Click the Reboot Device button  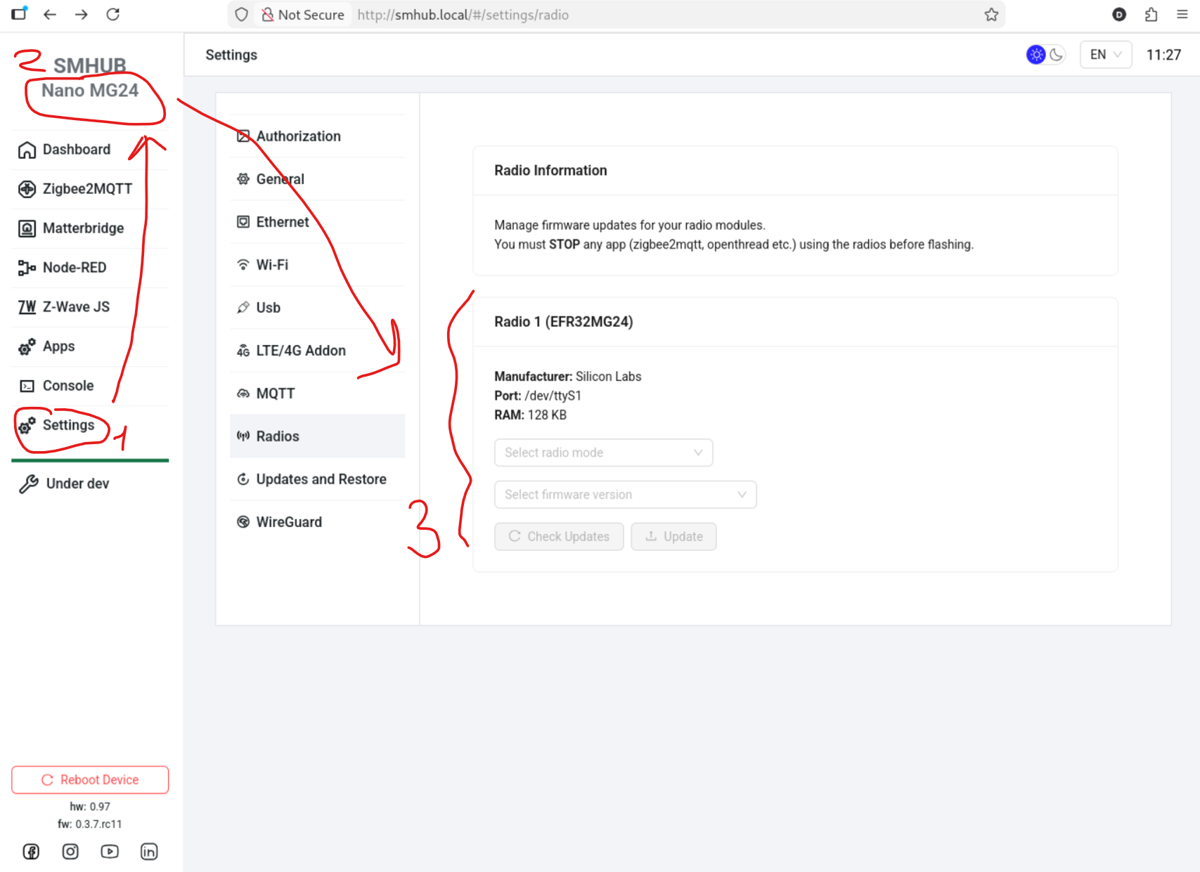pos(90,780)
